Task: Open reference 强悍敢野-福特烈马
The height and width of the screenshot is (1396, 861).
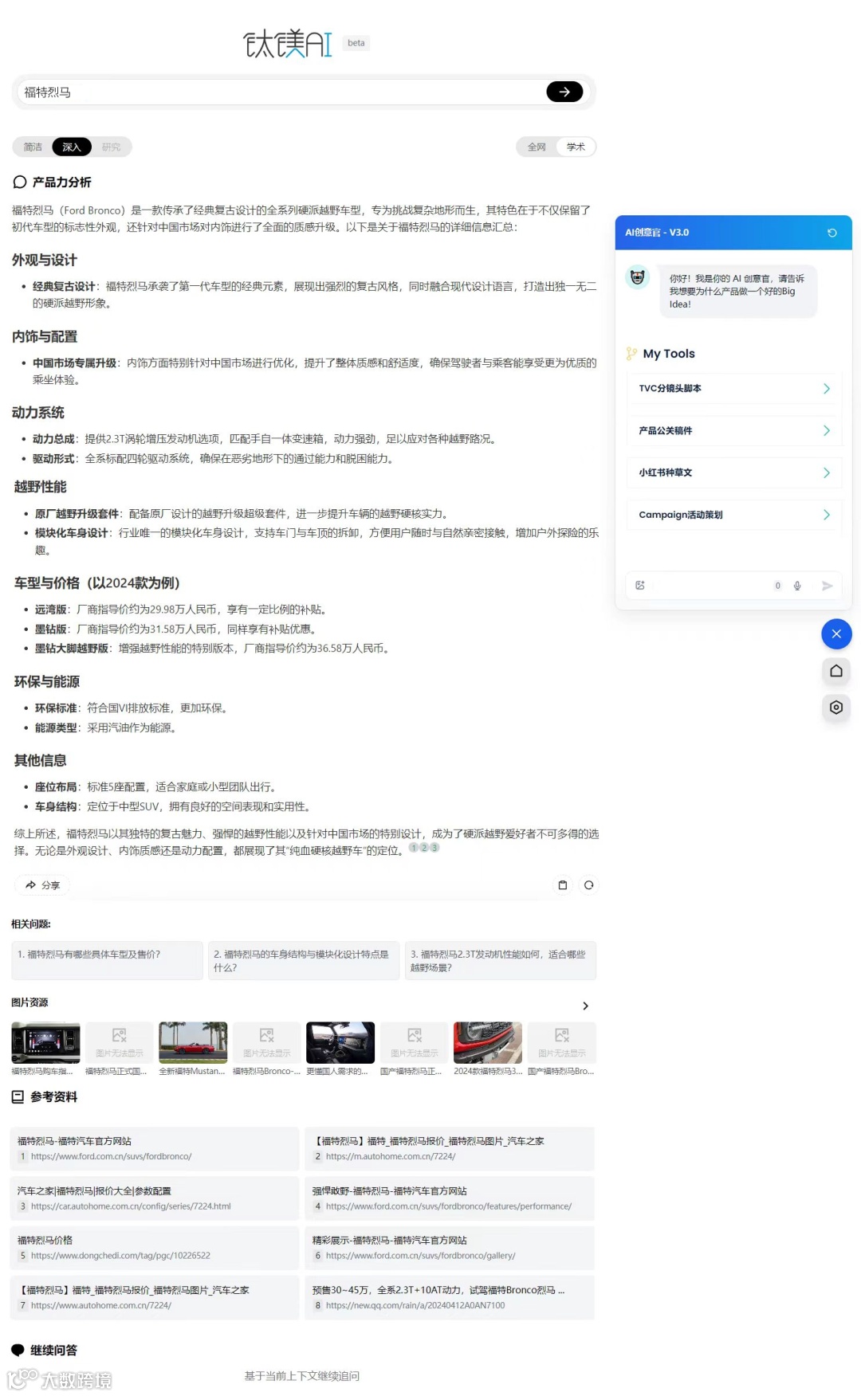Action: 450,1198
